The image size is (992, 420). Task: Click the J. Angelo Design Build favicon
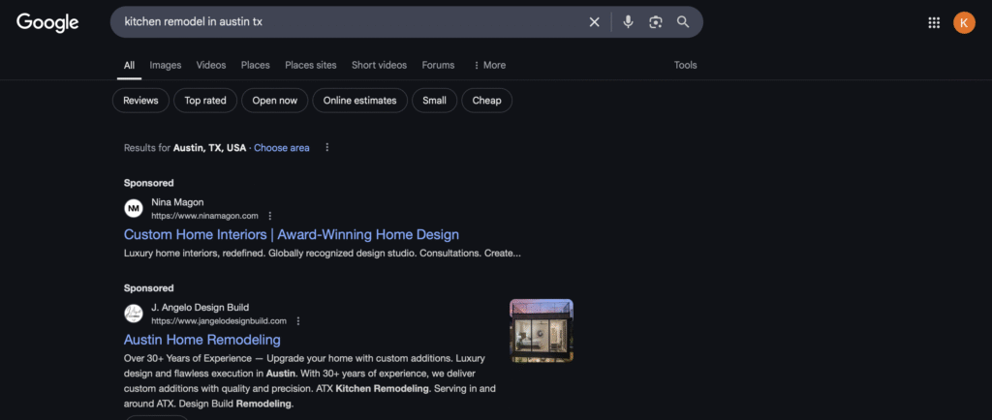[x=134, y=314]
